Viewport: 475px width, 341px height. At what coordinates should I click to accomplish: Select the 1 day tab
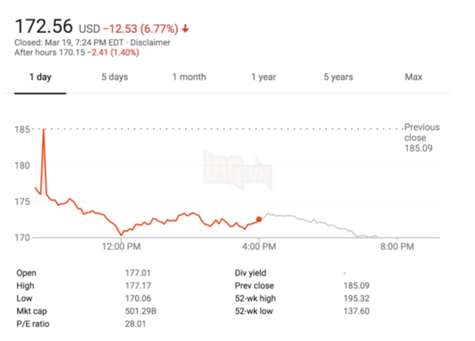click(40, 77)
